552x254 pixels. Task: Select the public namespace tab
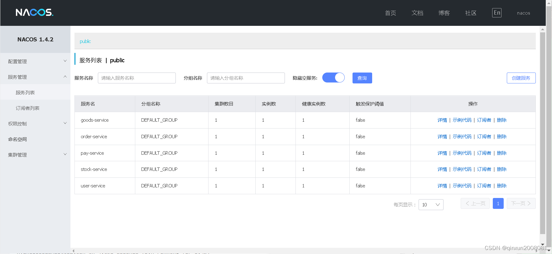pos(85,41)
